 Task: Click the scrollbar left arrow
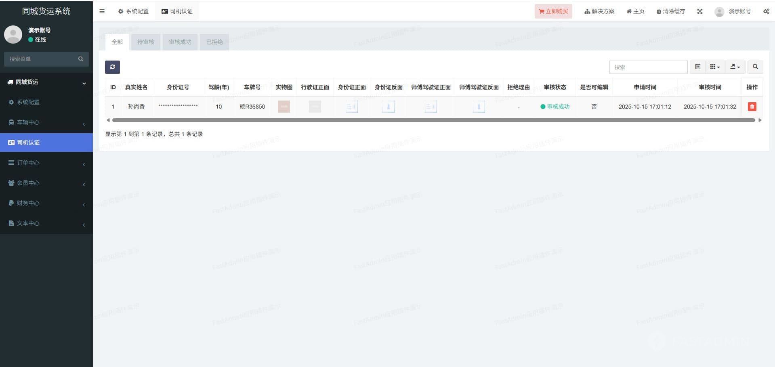[108, 120]
